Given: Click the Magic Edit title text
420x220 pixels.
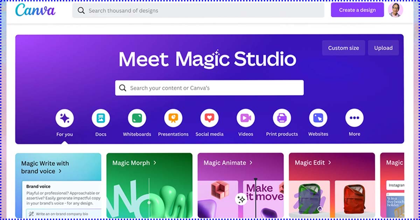Looking at the screenshot, I should pyautogui.click(x=310, y=163).
